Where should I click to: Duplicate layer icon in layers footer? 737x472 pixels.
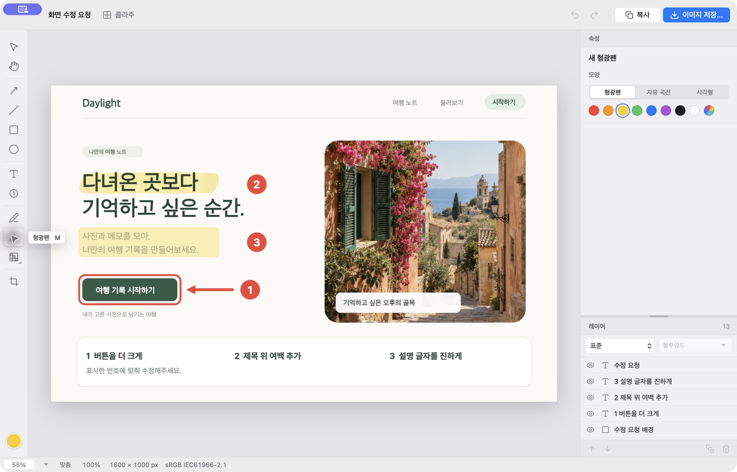pyautogui.click(x=710, y=449)
